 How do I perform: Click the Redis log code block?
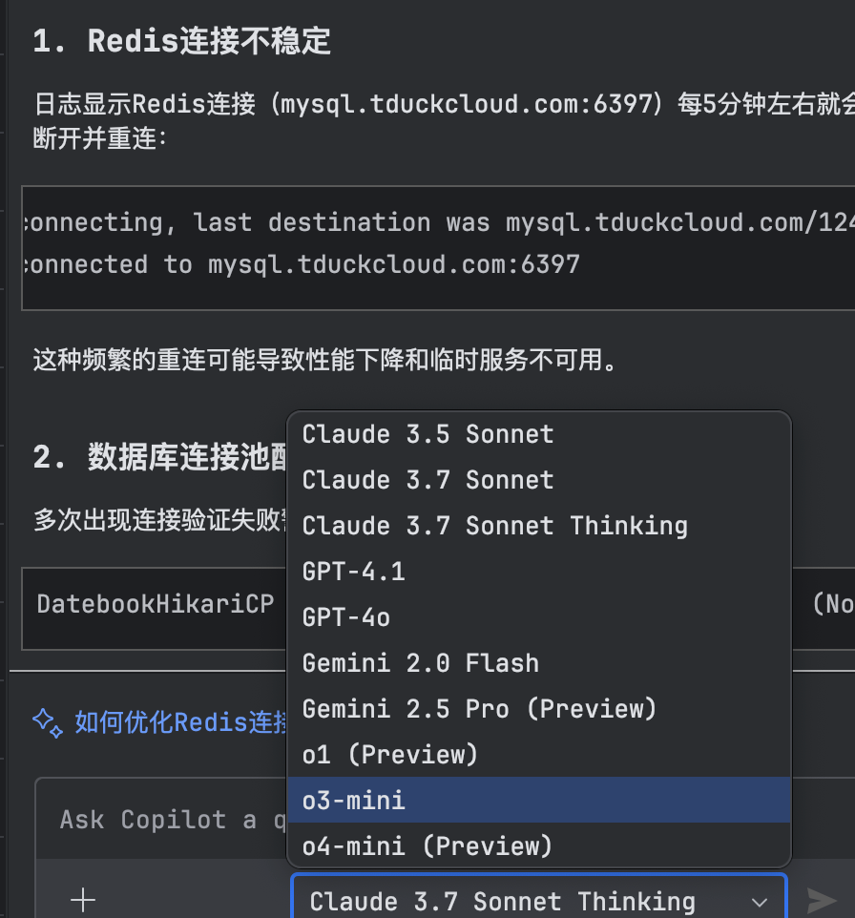click(438, 248)
